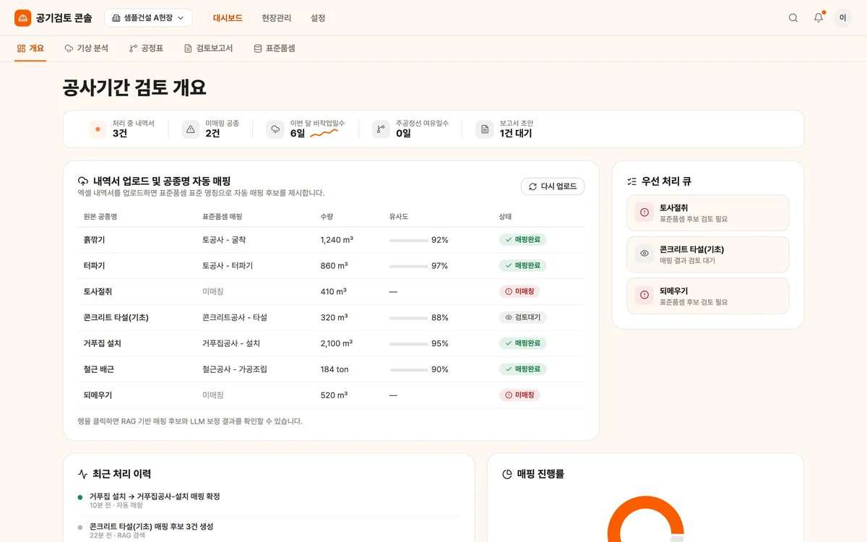This screenshot has width=867, height=542.
Task: Open notifications bell icon
Action: click(819, 18)
